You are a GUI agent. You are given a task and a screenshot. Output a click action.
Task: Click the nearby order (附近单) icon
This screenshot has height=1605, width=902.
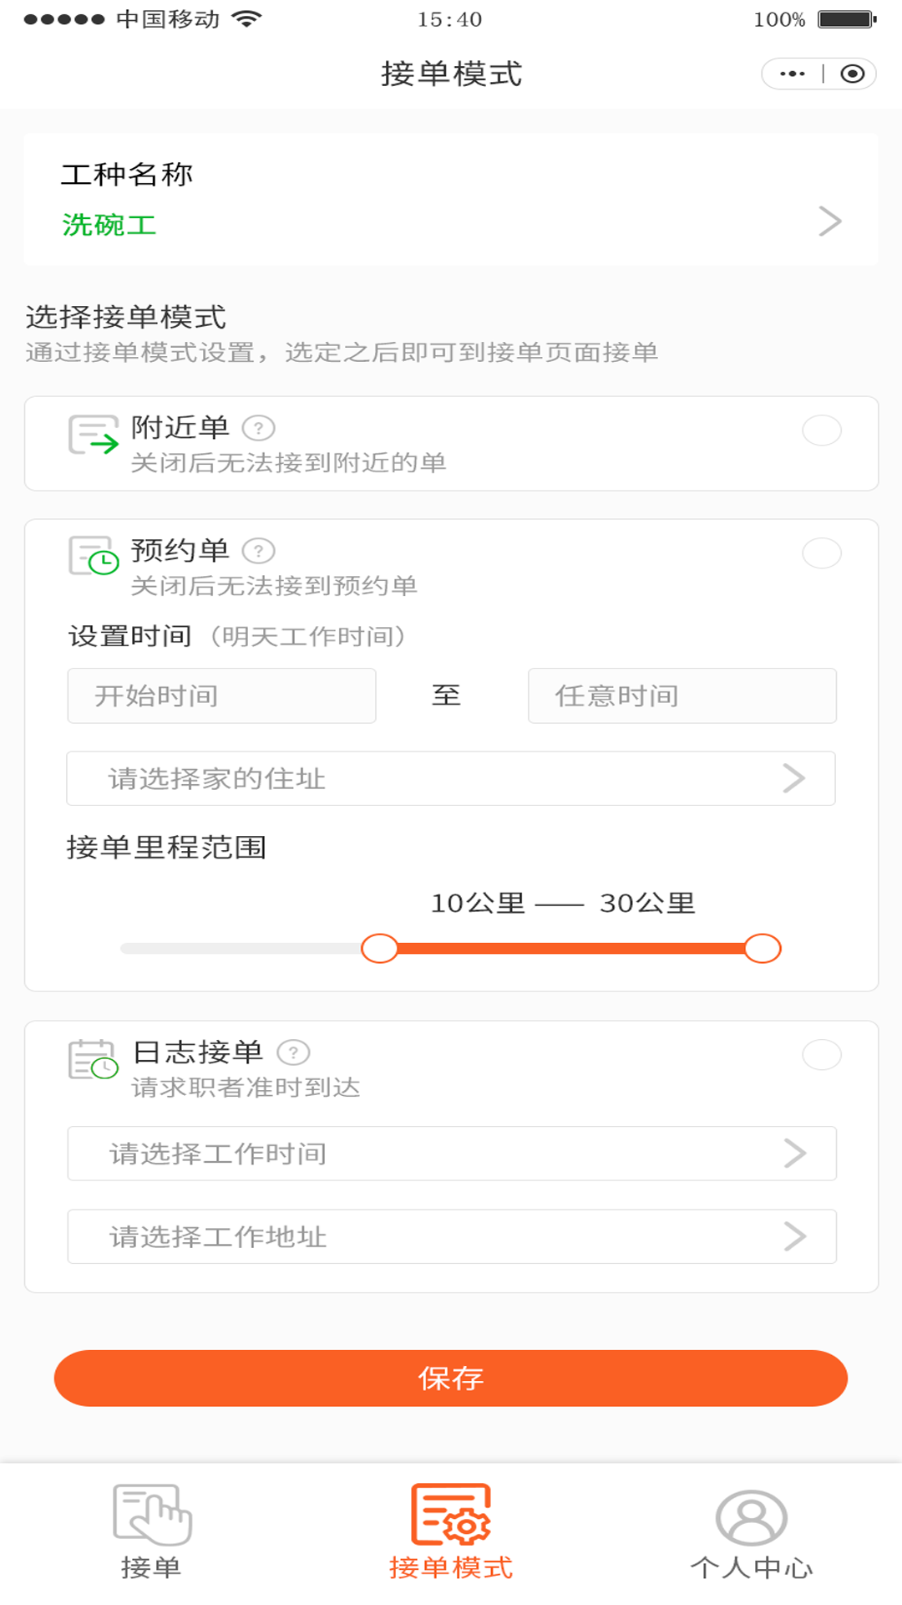[x=94, y=435]
